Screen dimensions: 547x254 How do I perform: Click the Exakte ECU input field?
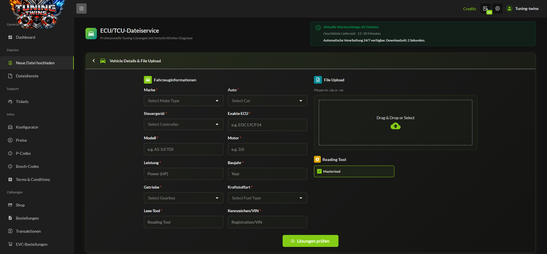[x=267, y=125]
